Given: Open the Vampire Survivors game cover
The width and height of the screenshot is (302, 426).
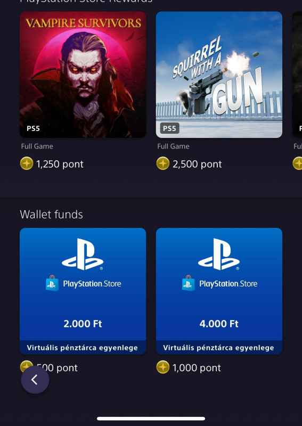Looking at the screenshot, I should (83, 75).
